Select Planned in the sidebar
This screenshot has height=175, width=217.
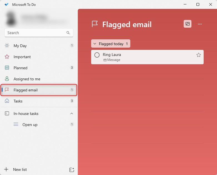click(x=39, y=68)
